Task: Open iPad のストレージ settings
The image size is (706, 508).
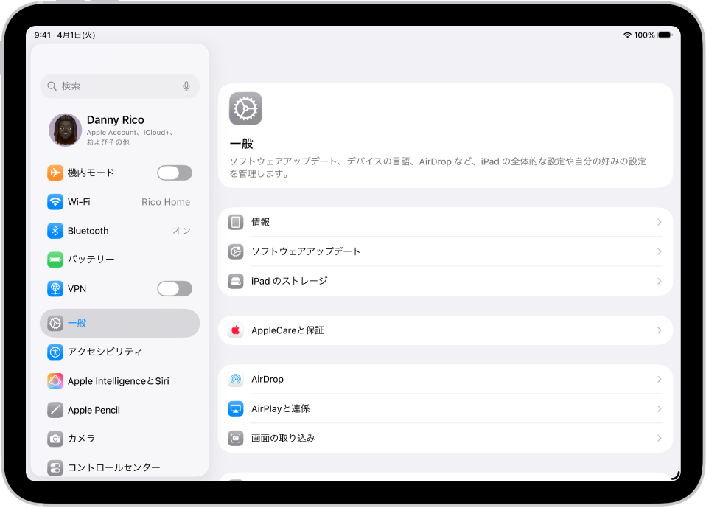Action: tap(442, 281)
